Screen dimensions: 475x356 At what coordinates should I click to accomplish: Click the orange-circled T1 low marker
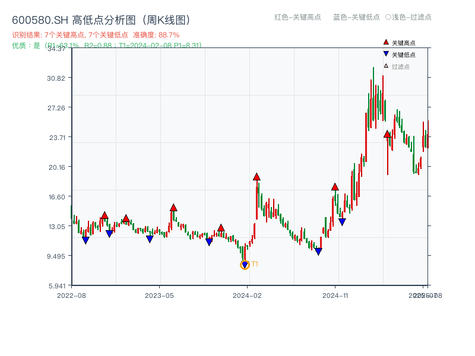tap(245, 265)
